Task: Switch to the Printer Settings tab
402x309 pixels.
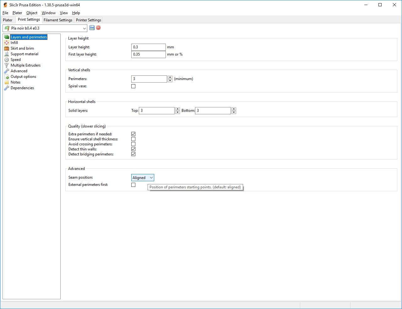Action: click(x=89, y=20)
